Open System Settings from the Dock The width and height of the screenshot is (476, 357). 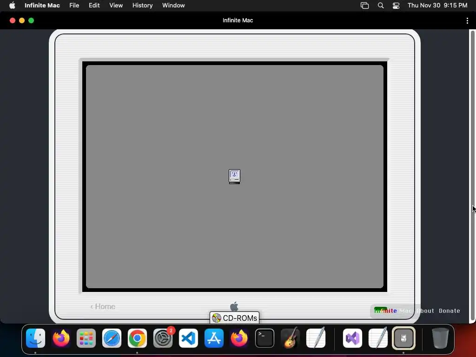coord(163,338)
